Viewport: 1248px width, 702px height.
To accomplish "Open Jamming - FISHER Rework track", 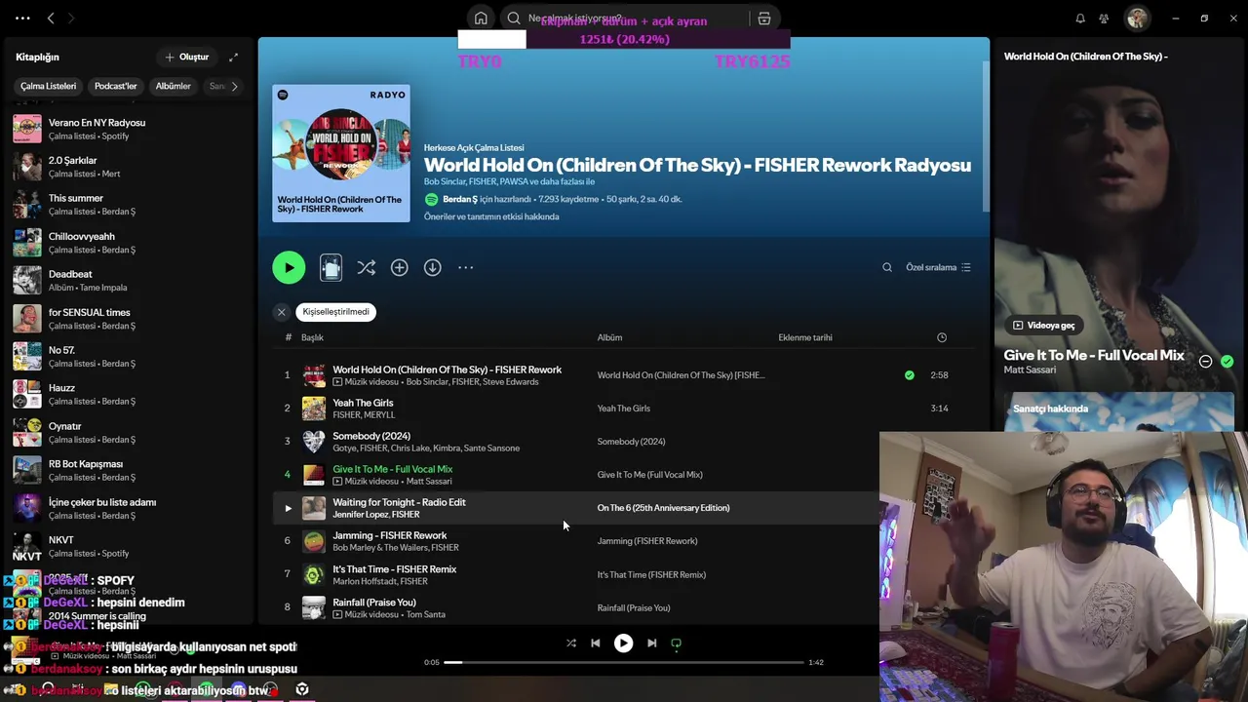I will tap(389, 535).
